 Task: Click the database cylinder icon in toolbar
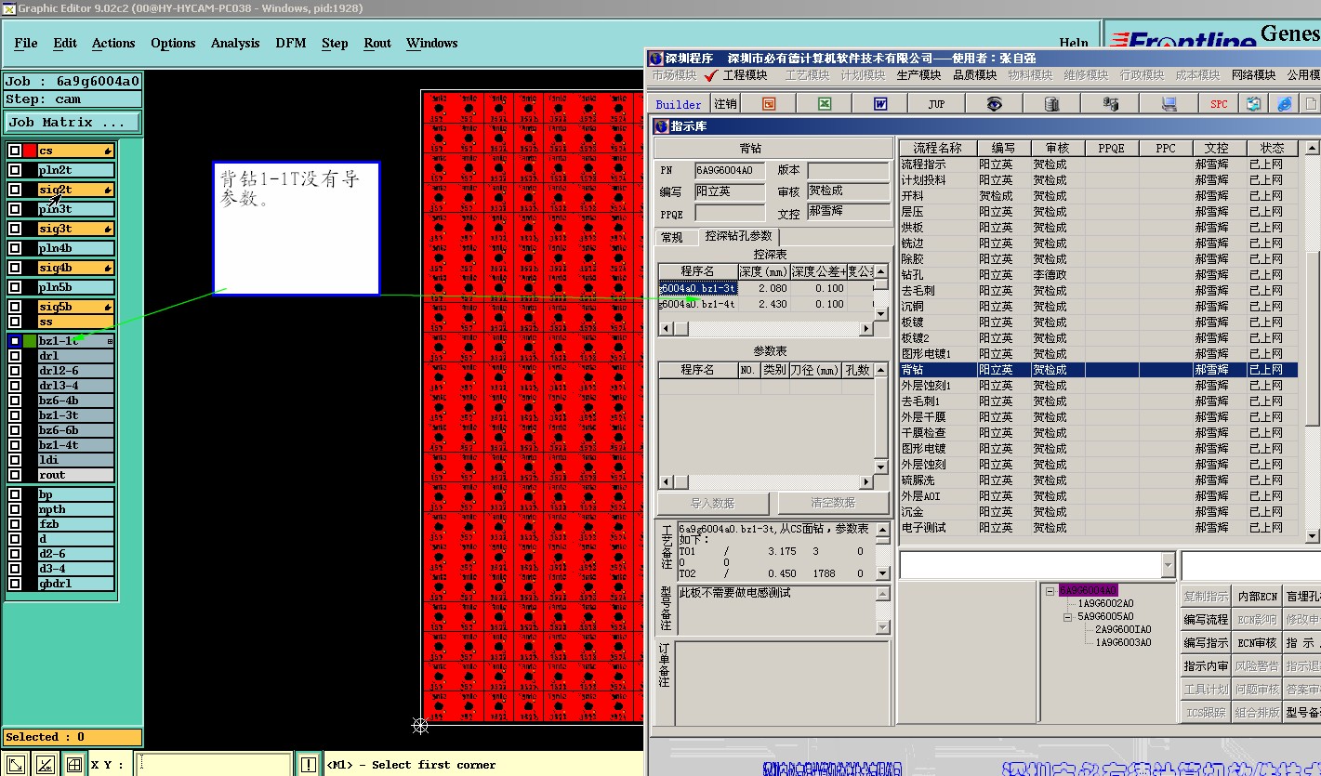coord(1051,104)
